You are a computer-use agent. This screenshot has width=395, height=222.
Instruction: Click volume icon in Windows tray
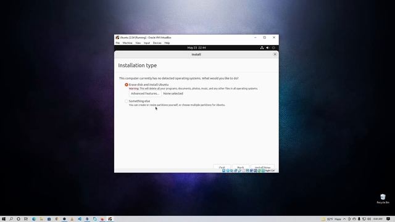tap(369, 219)
